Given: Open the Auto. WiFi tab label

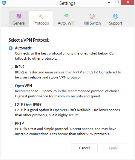Looking at the screenshot, I should pos(67,23).
